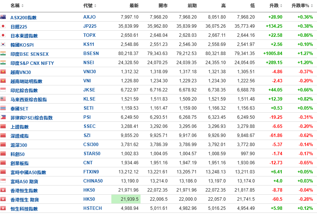Click the highlighted 21,939.5 latest price cell
The image size is (317, 214).
point(126,199)
